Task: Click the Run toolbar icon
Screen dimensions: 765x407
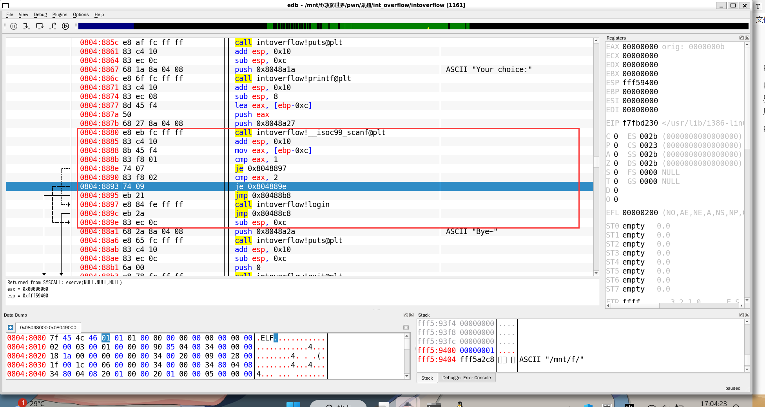Action: coord(65,26)
